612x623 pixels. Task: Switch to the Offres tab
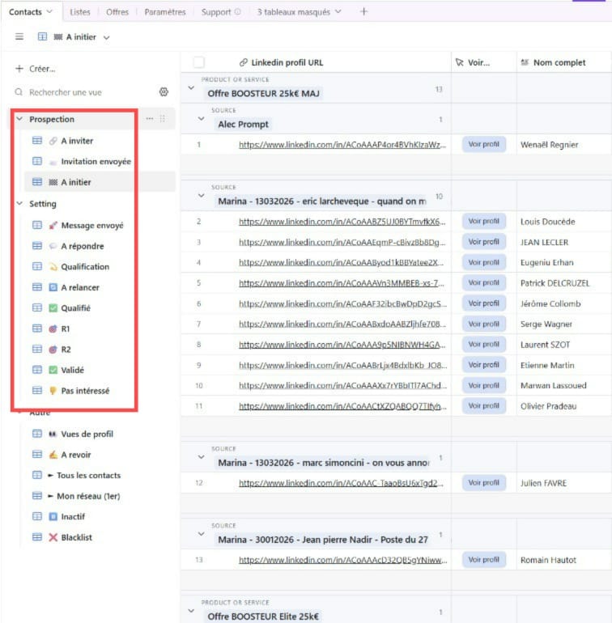pyautogui.click(x=117, y=12)
